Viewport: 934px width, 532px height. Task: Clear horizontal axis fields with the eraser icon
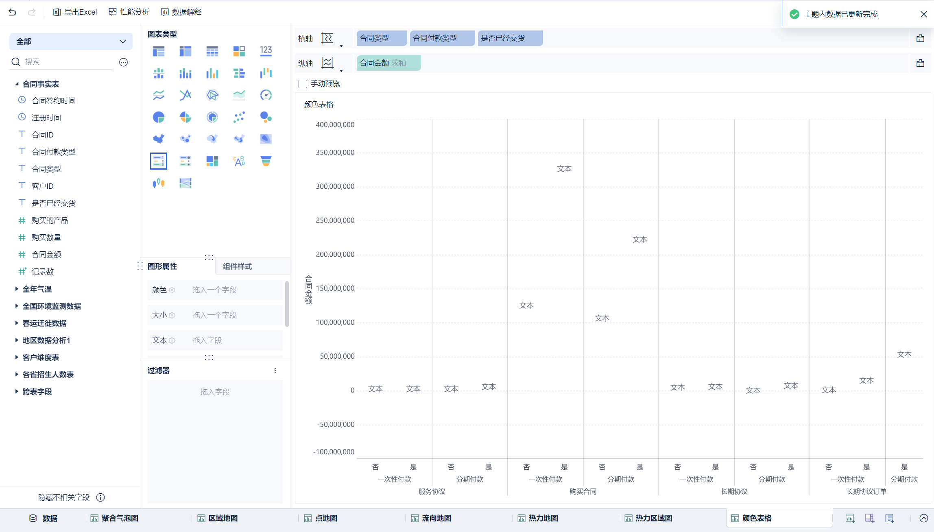[920, 38]
